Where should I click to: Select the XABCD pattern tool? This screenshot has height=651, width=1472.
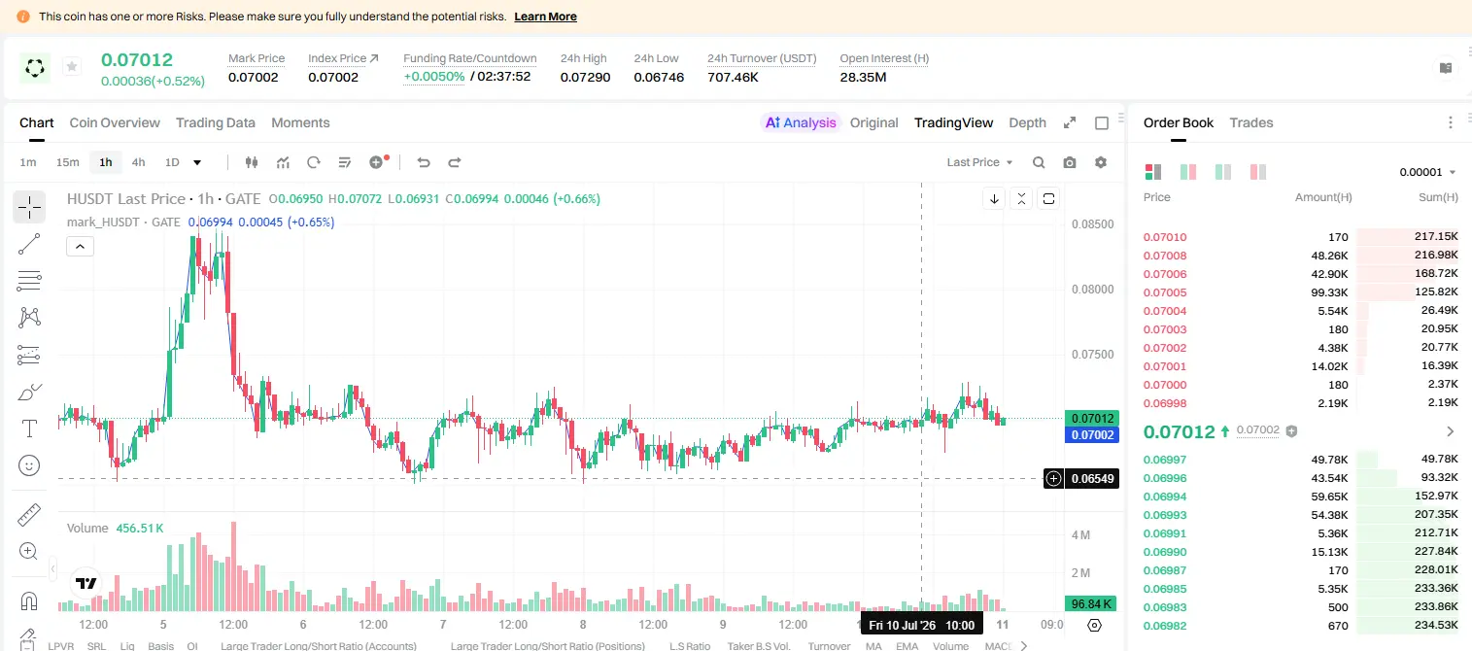click(x=29, y=318)
